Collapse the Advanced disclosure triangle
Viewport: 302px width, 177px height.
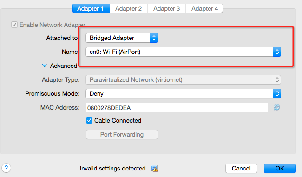coord(45,66)
